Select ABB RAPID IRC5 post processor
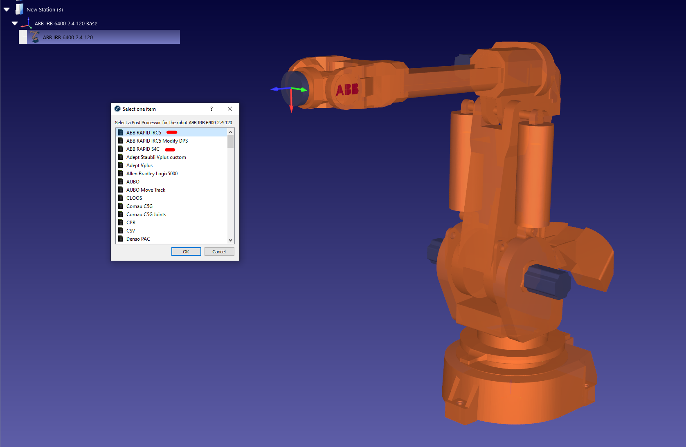The image size is (686, 447). click(x=144, y=133)
